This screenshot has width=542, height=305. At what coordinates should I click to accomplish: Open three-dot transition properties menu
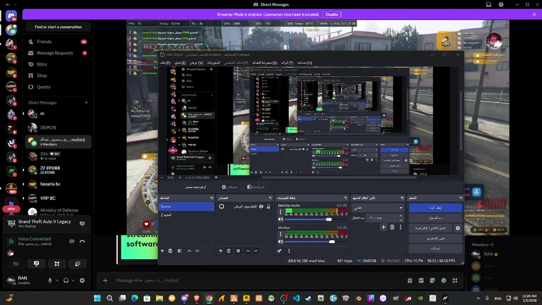coord(401,227)
